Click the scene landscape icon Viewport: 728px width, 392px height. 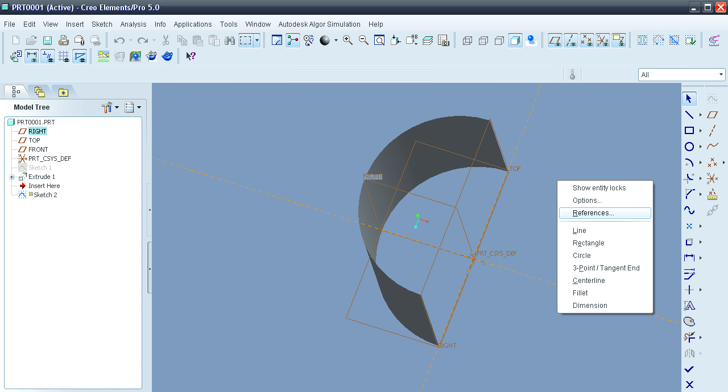tap(104, 56)
